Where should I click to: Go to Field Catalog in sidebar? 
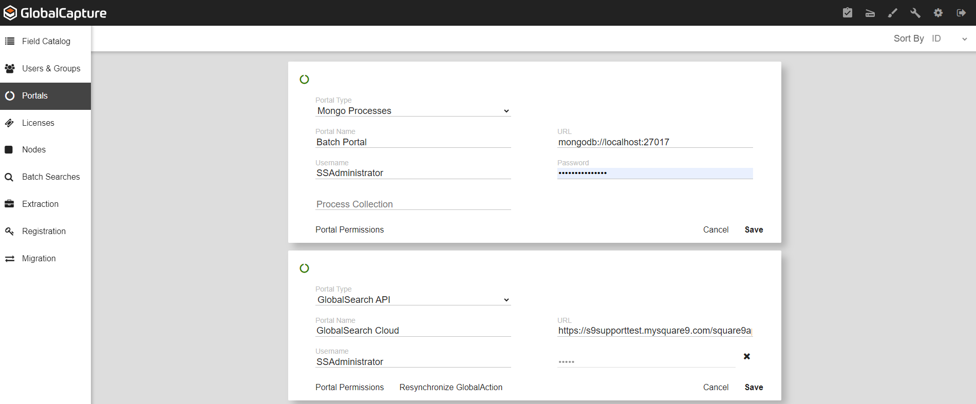pyautogui.click(x=46, y=41)
